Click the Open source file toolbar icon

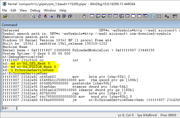pos(5,16)
